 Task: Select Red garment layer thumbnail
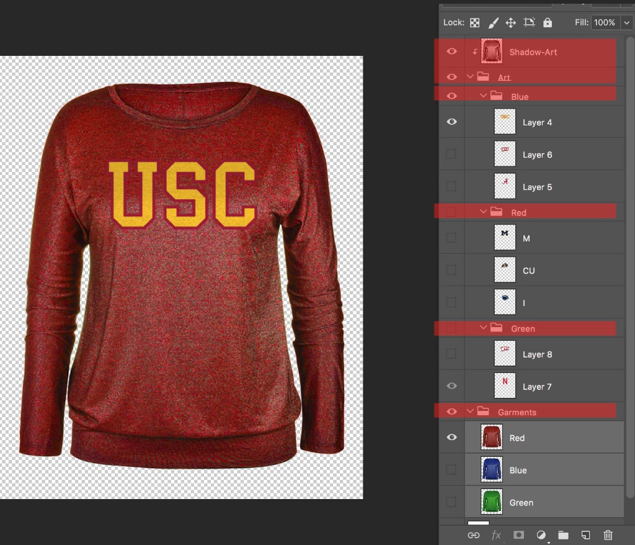492,437
